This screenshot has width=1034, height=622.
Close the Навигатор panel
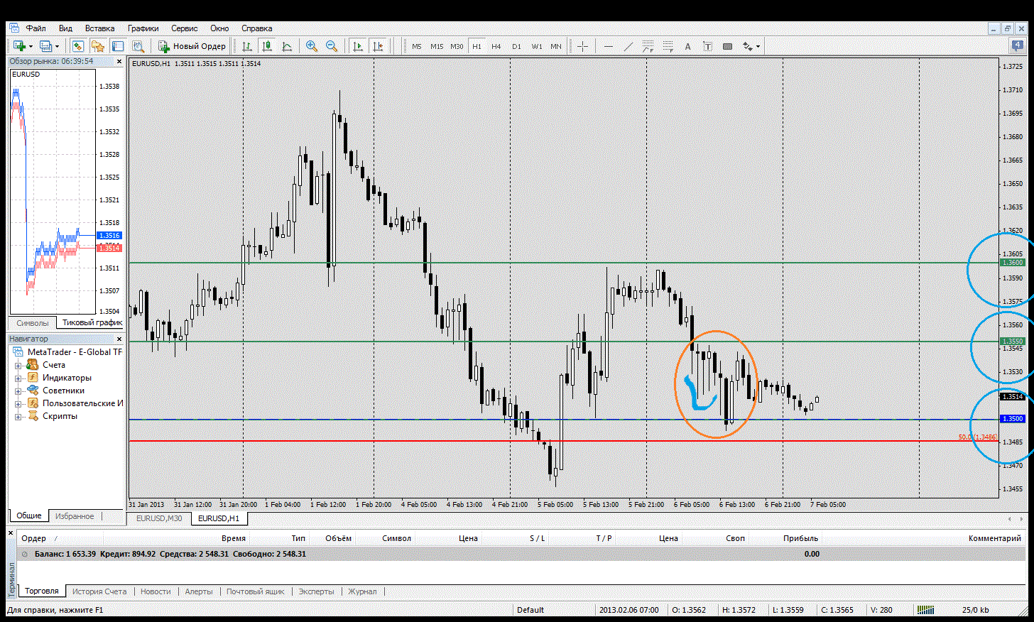pos(119,339)
